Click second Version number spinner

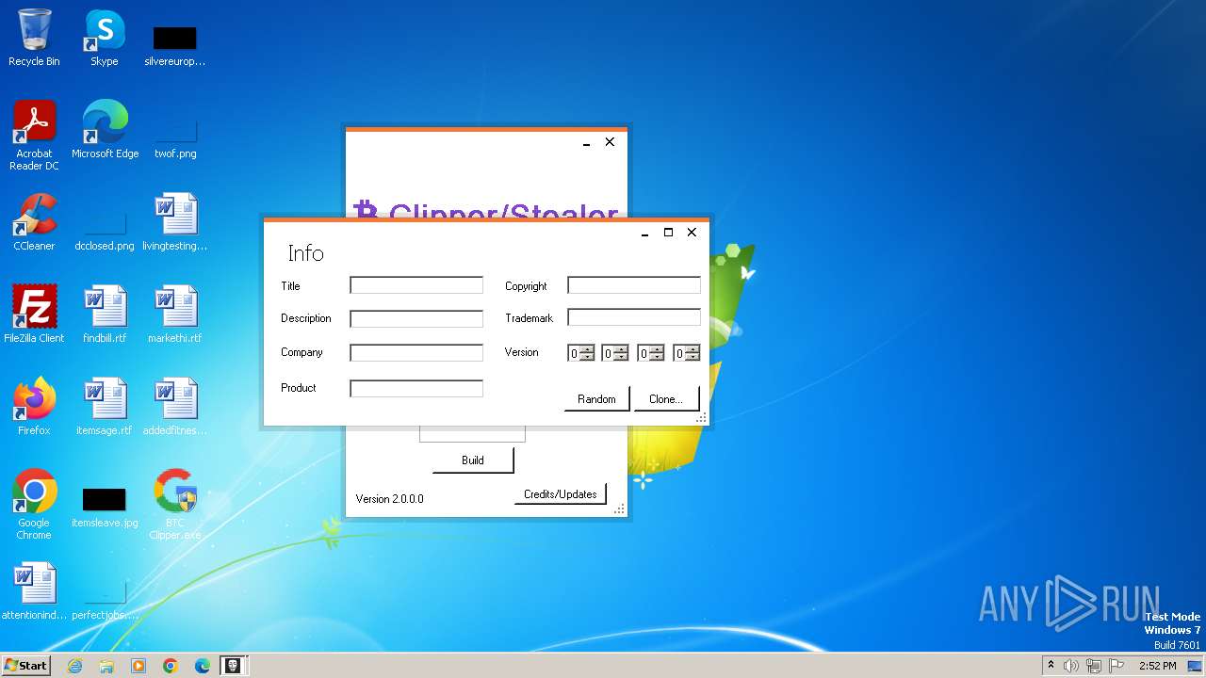click(x=615, y=353)
